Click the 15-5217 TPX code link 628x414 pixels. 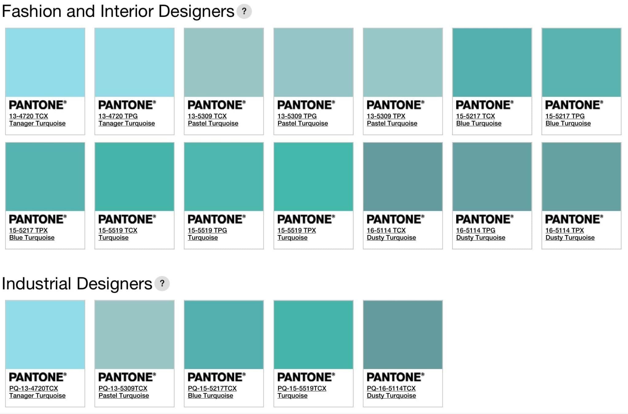pyautogui.click(x=29, y=230)
